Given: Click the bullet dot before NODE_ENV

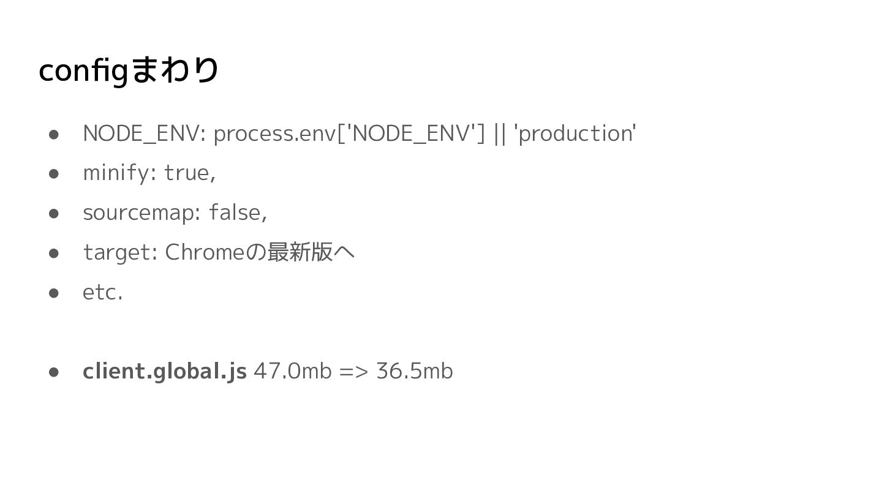Looking at the screenshot, I should click(x=53, y=134).
